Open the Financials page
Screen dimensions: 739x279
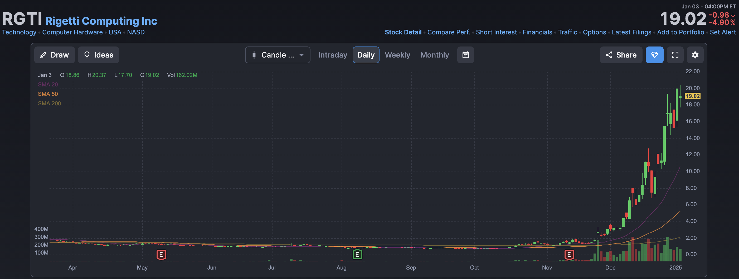click(x=537, y=32)
